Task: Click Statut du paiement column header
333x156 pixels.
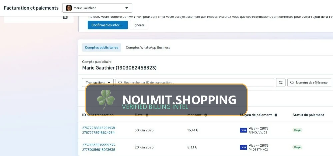Action: tap(308, 115)
